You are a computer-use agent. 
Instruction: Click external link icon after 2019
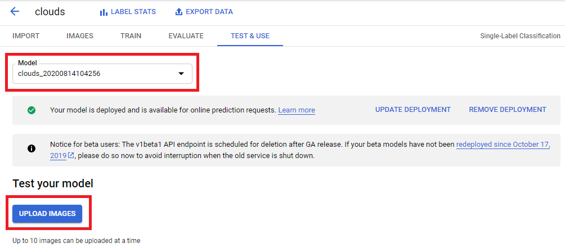pos(71,156)
